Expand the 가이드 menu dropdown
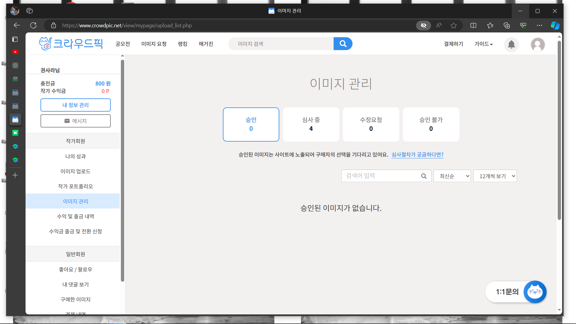 tap(483, 44)
